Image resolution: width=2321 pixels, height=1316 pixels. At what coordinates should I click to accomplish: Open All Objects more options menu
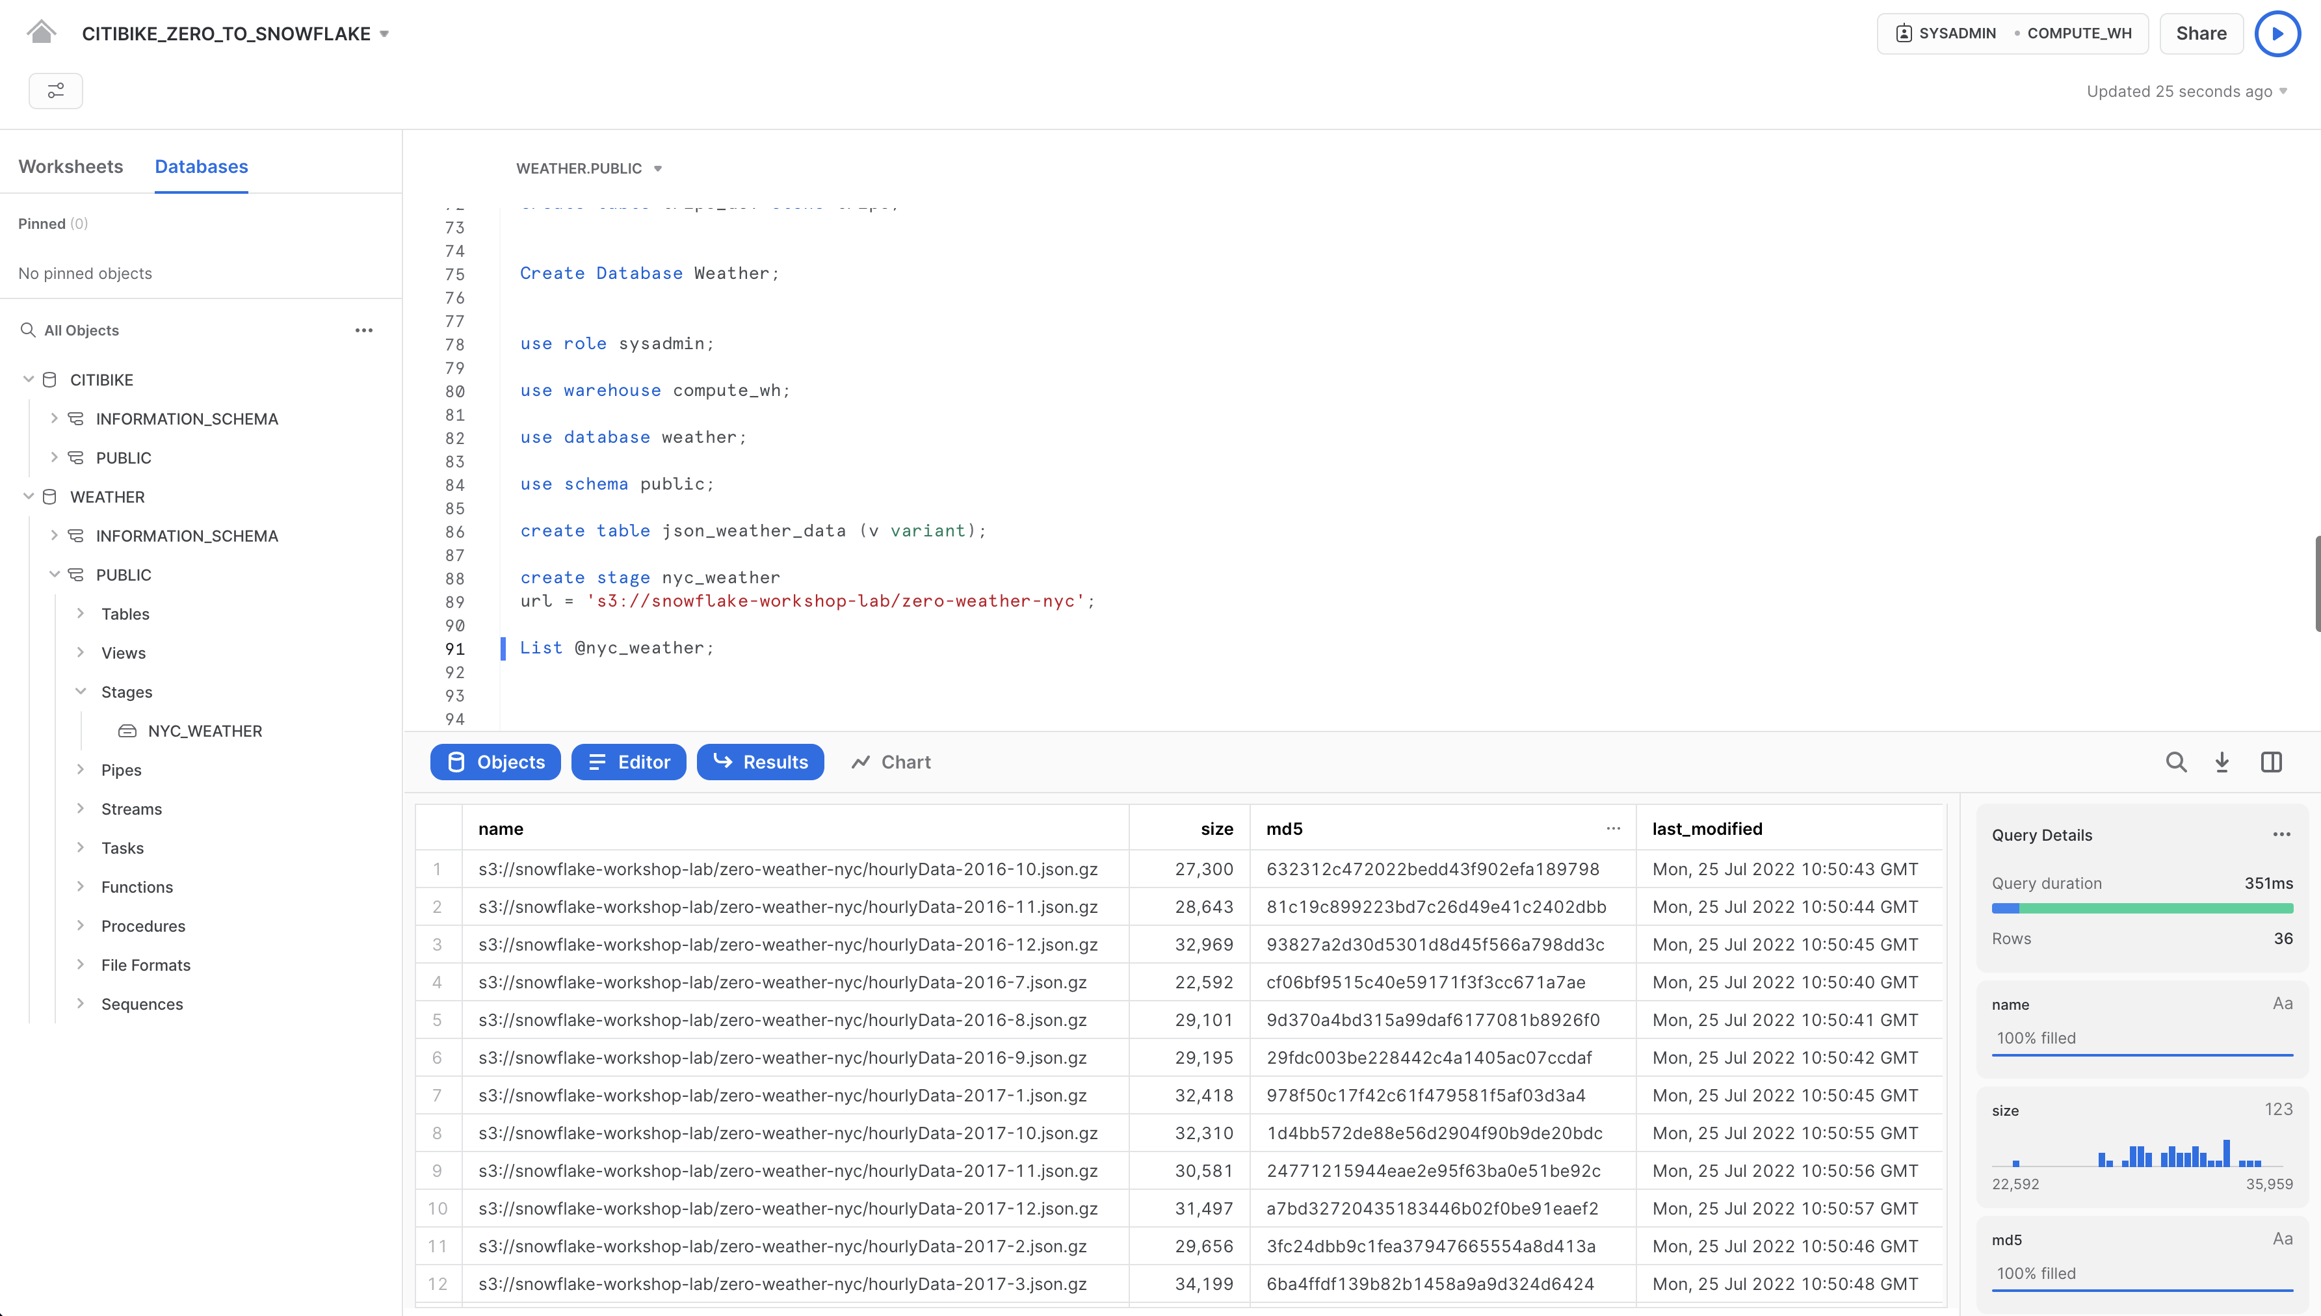tap(363, 330)
